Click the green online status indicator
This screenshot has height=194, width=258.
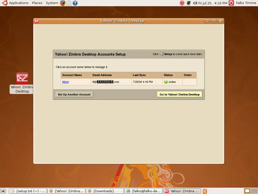[166, 82]
